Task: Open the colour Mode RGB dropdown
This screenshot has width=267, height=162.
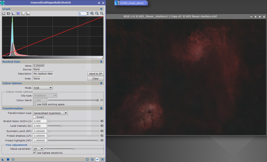Action: (43, 88)
